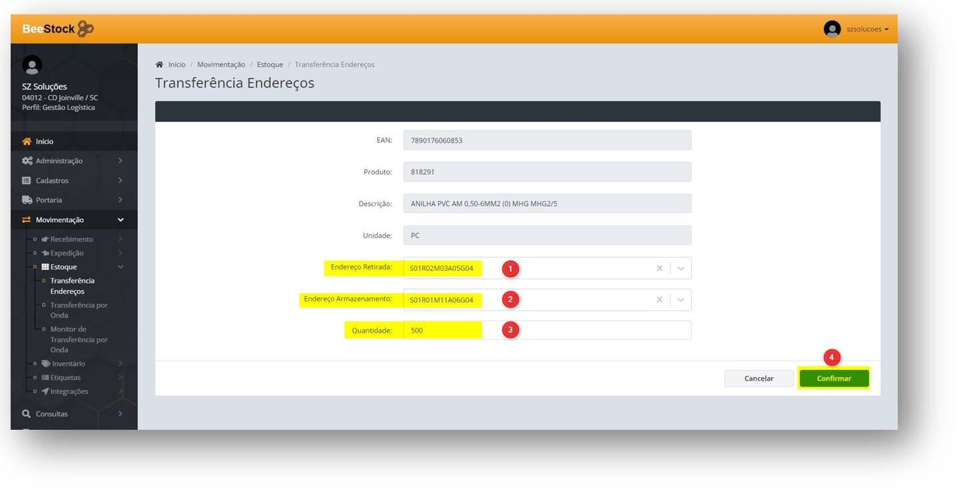Click the user avatar in top bar

click(832, 29)
